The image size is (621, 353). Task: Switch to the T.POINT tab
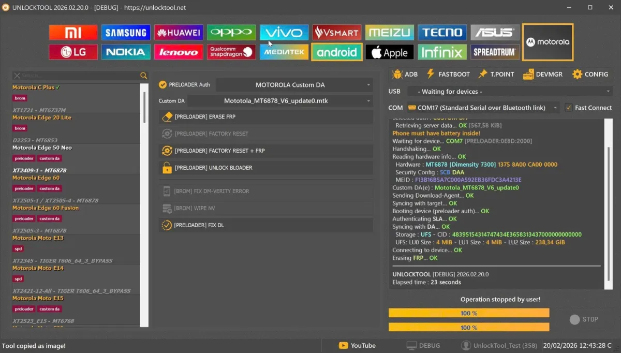point(496,74)
